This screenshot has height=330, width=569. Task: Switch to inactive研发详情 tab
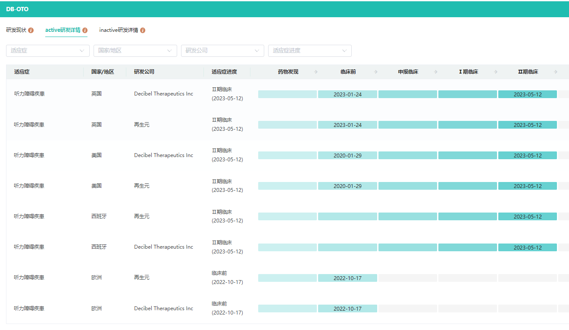click(x=119, y=30)
